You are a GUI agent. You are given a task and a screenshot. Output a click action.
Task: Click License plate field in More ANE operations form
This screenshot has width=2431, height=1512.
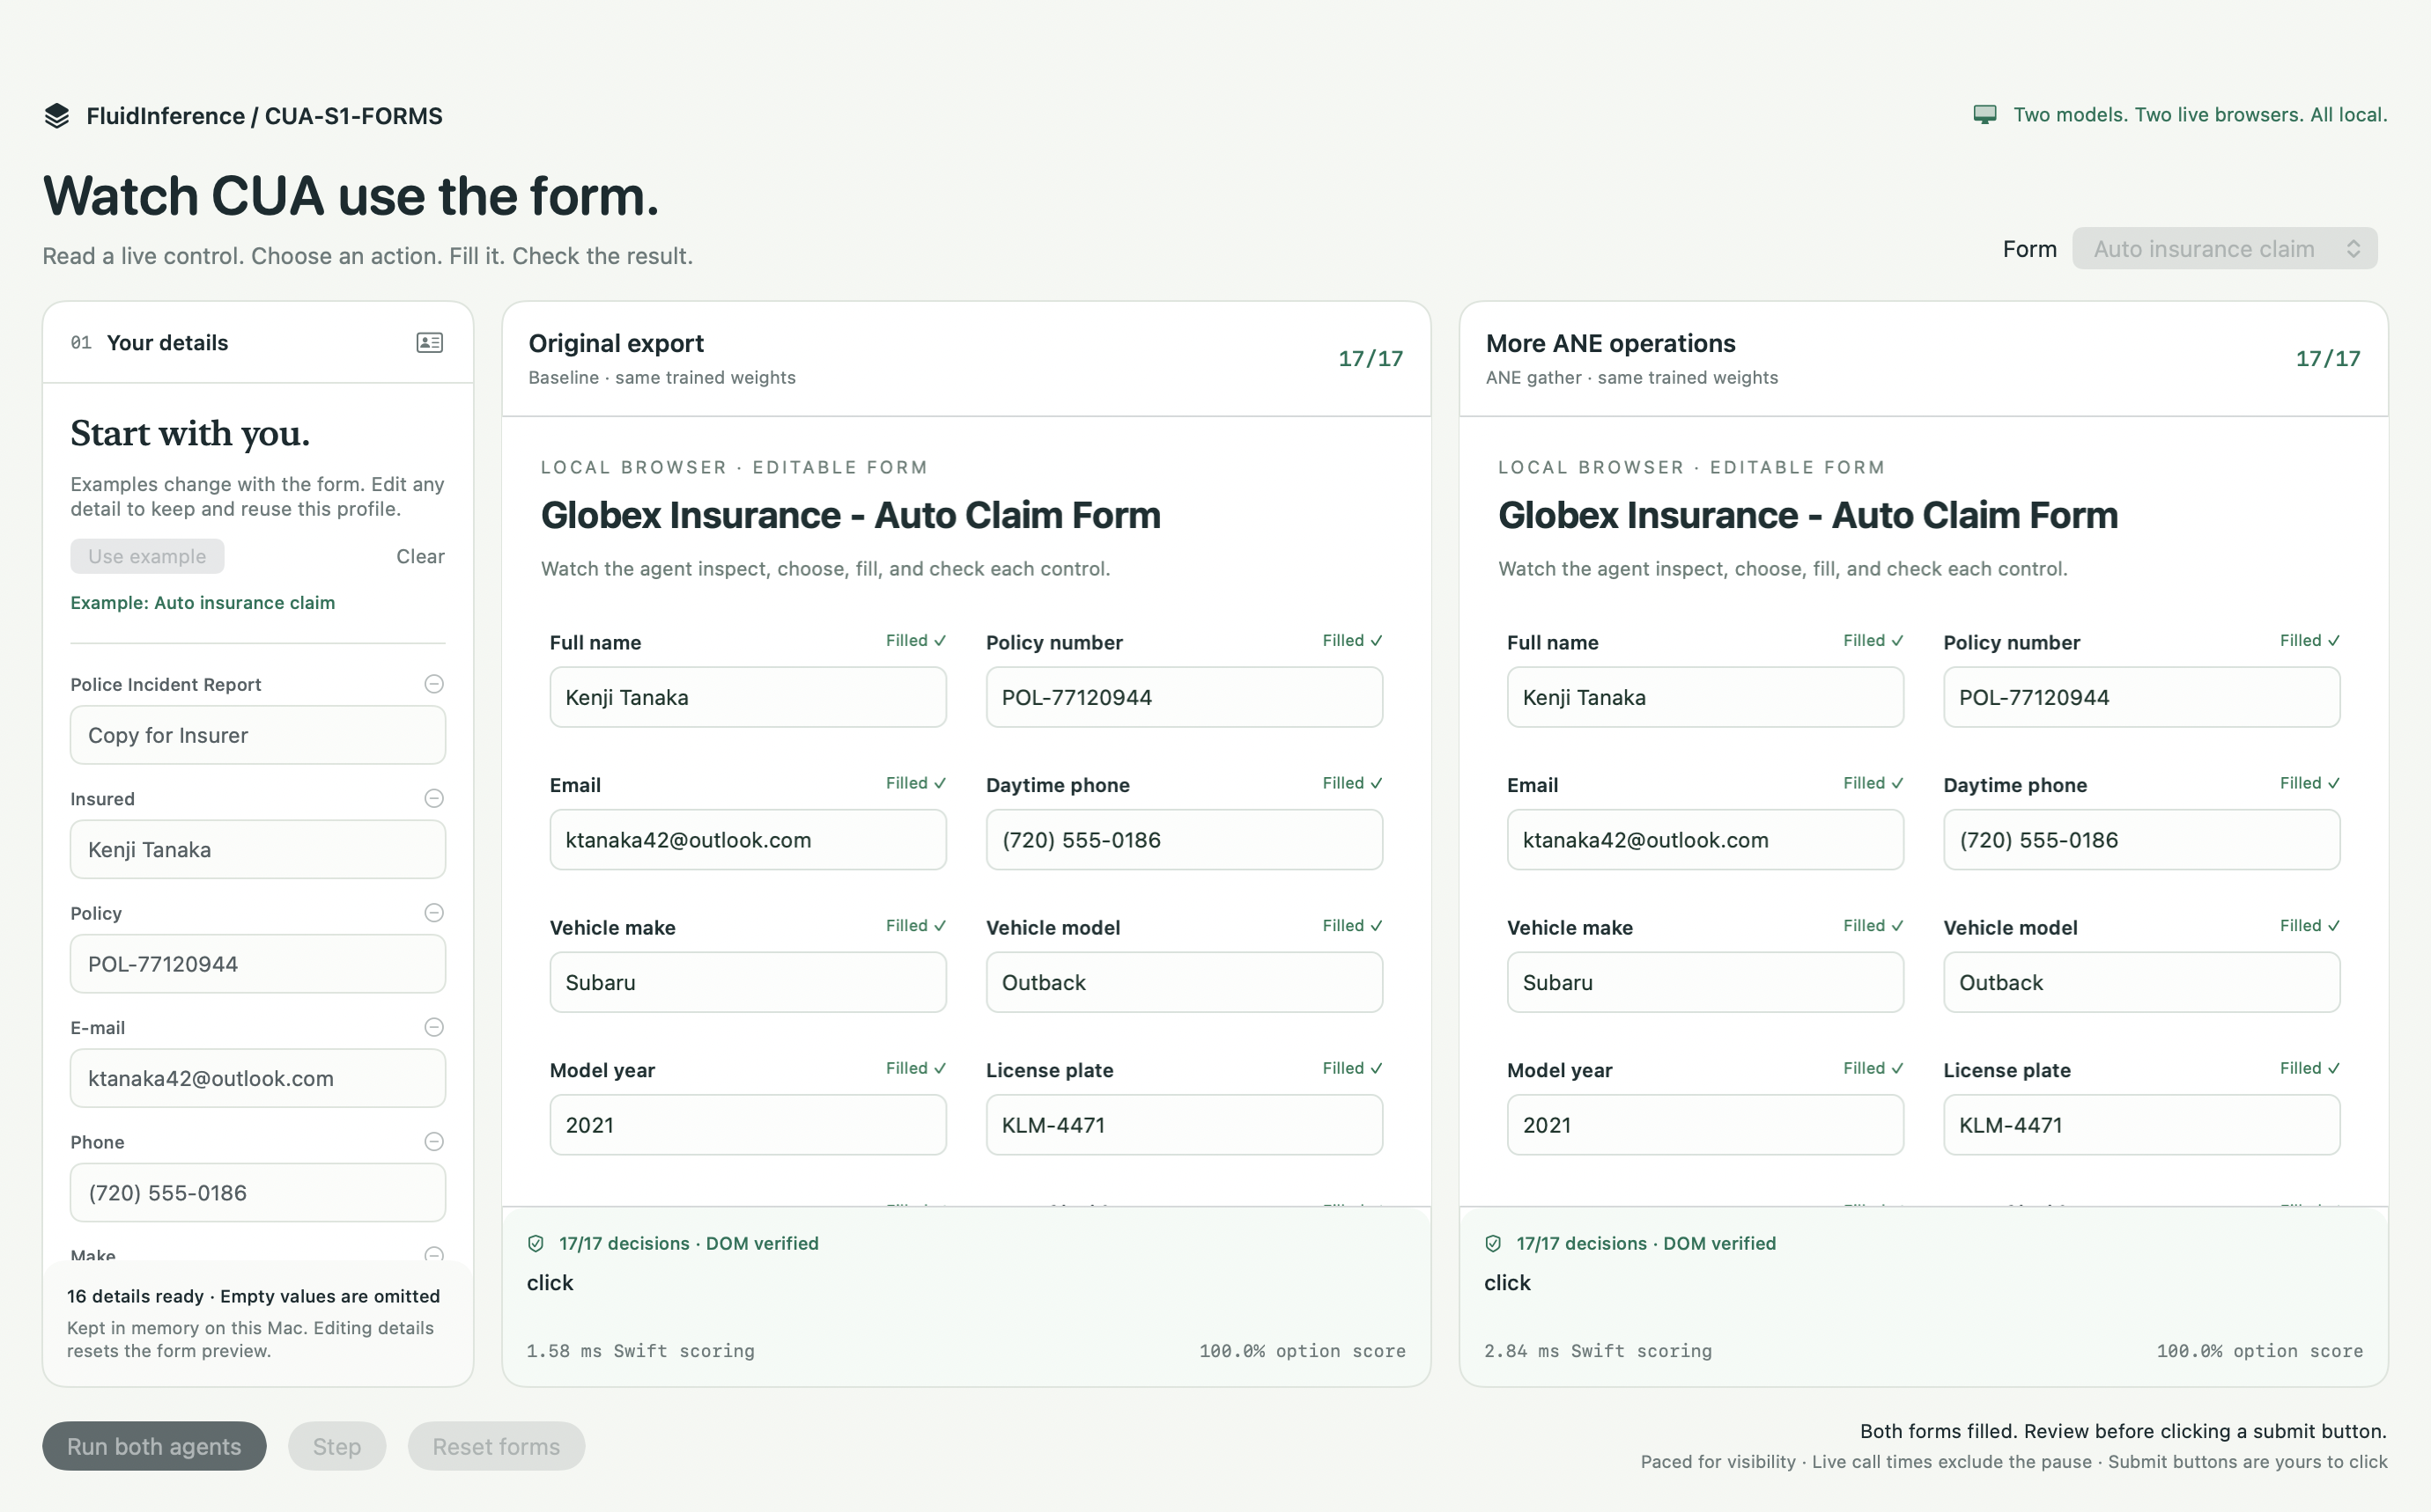(2142, 1125)
